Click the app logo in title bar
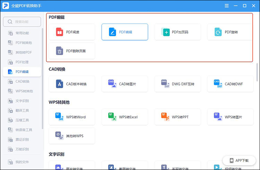The height and width of the screenshot is (170, 260). 6,6
